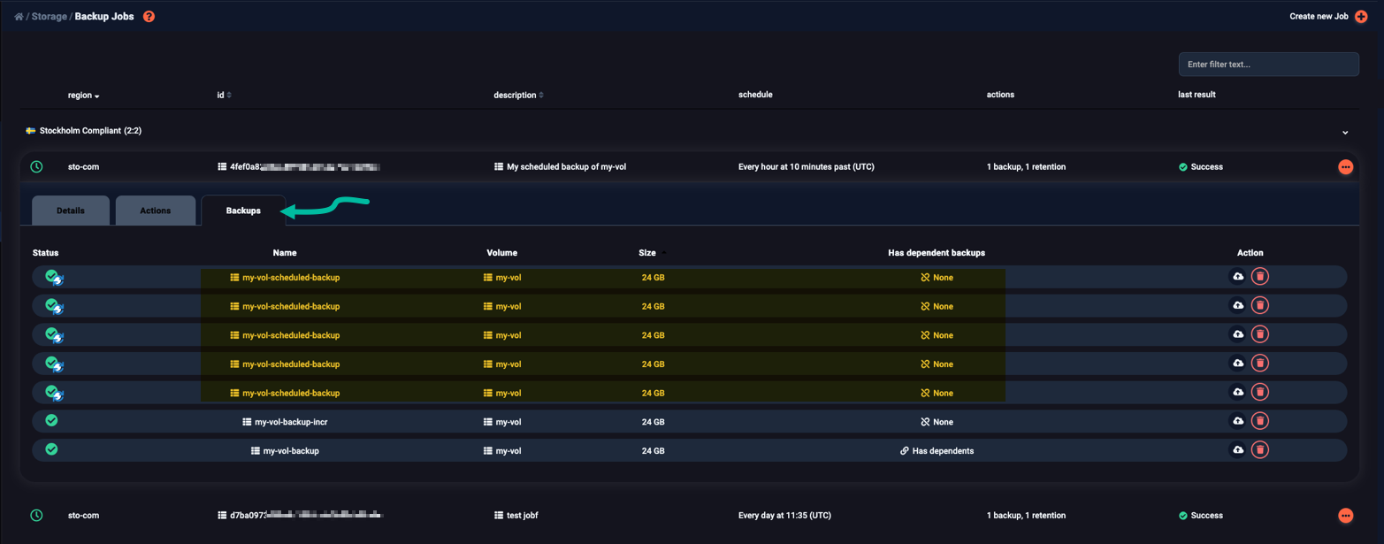Sort backups by the Size column
The height and width of the screenshot is (544, 1384).
click(x=653, y=253)
